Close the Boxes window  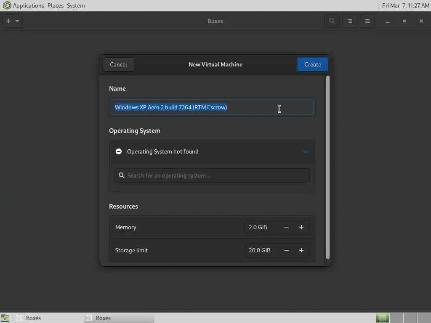tap(421, 21)
